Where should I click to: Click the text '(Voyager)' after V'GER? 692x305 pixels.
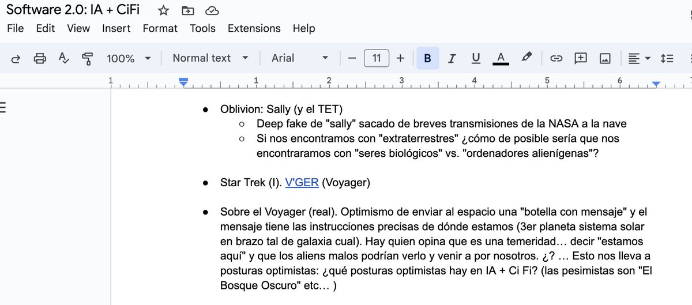[346, 183]
